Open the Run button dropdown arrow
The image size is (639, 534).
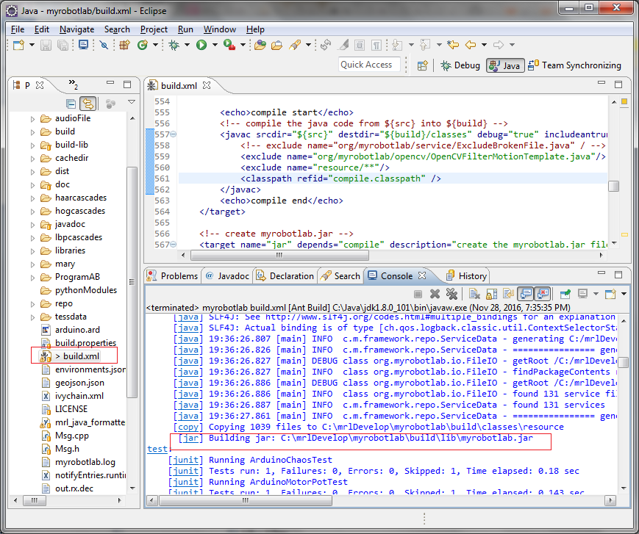[215, 45]
